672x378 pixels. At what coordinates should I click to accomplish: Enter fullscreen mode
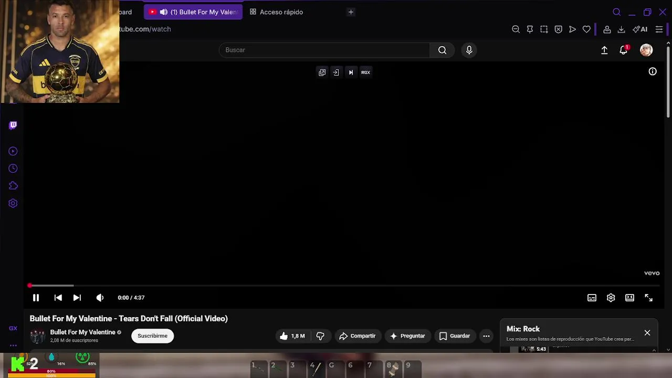pyautogui.click(x=649, y=298)
